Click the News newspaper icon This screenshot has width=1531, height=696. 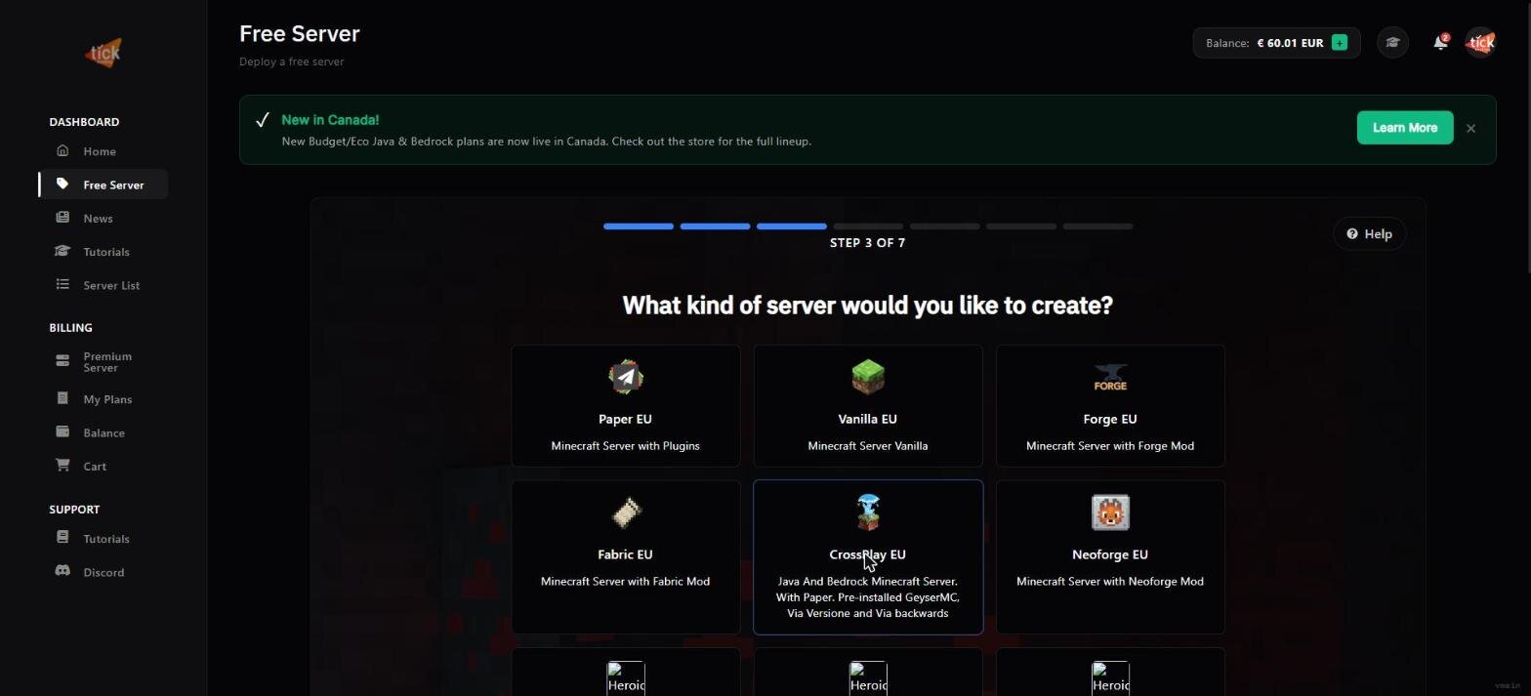62,218
